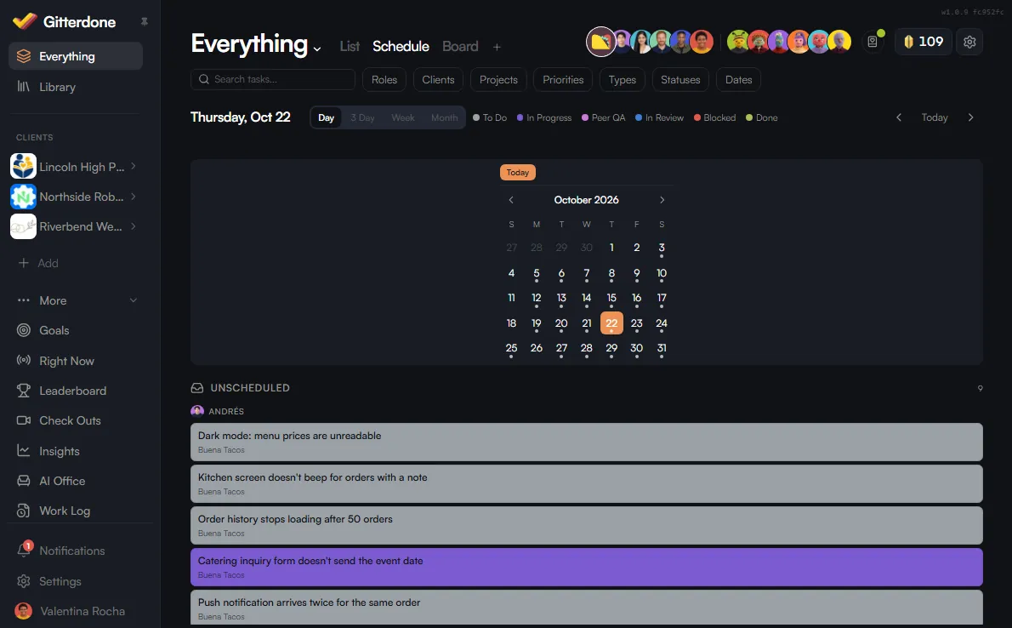The image size is (1012, 628).
Task: Switch to the Board tab
Action: [x=460, y=47]
